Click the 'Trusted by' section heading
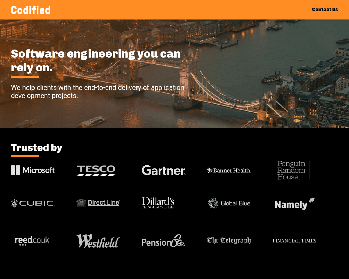Viewport: 349px width, 279px height. click(37, 148)
